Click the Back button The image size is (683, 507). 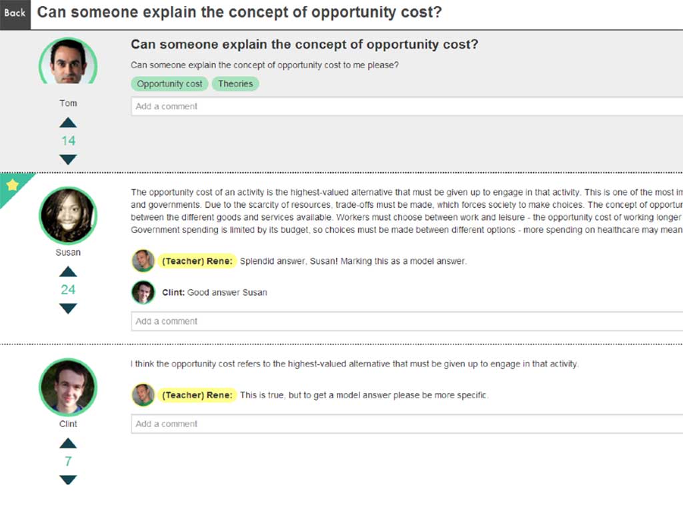(15, 13)
